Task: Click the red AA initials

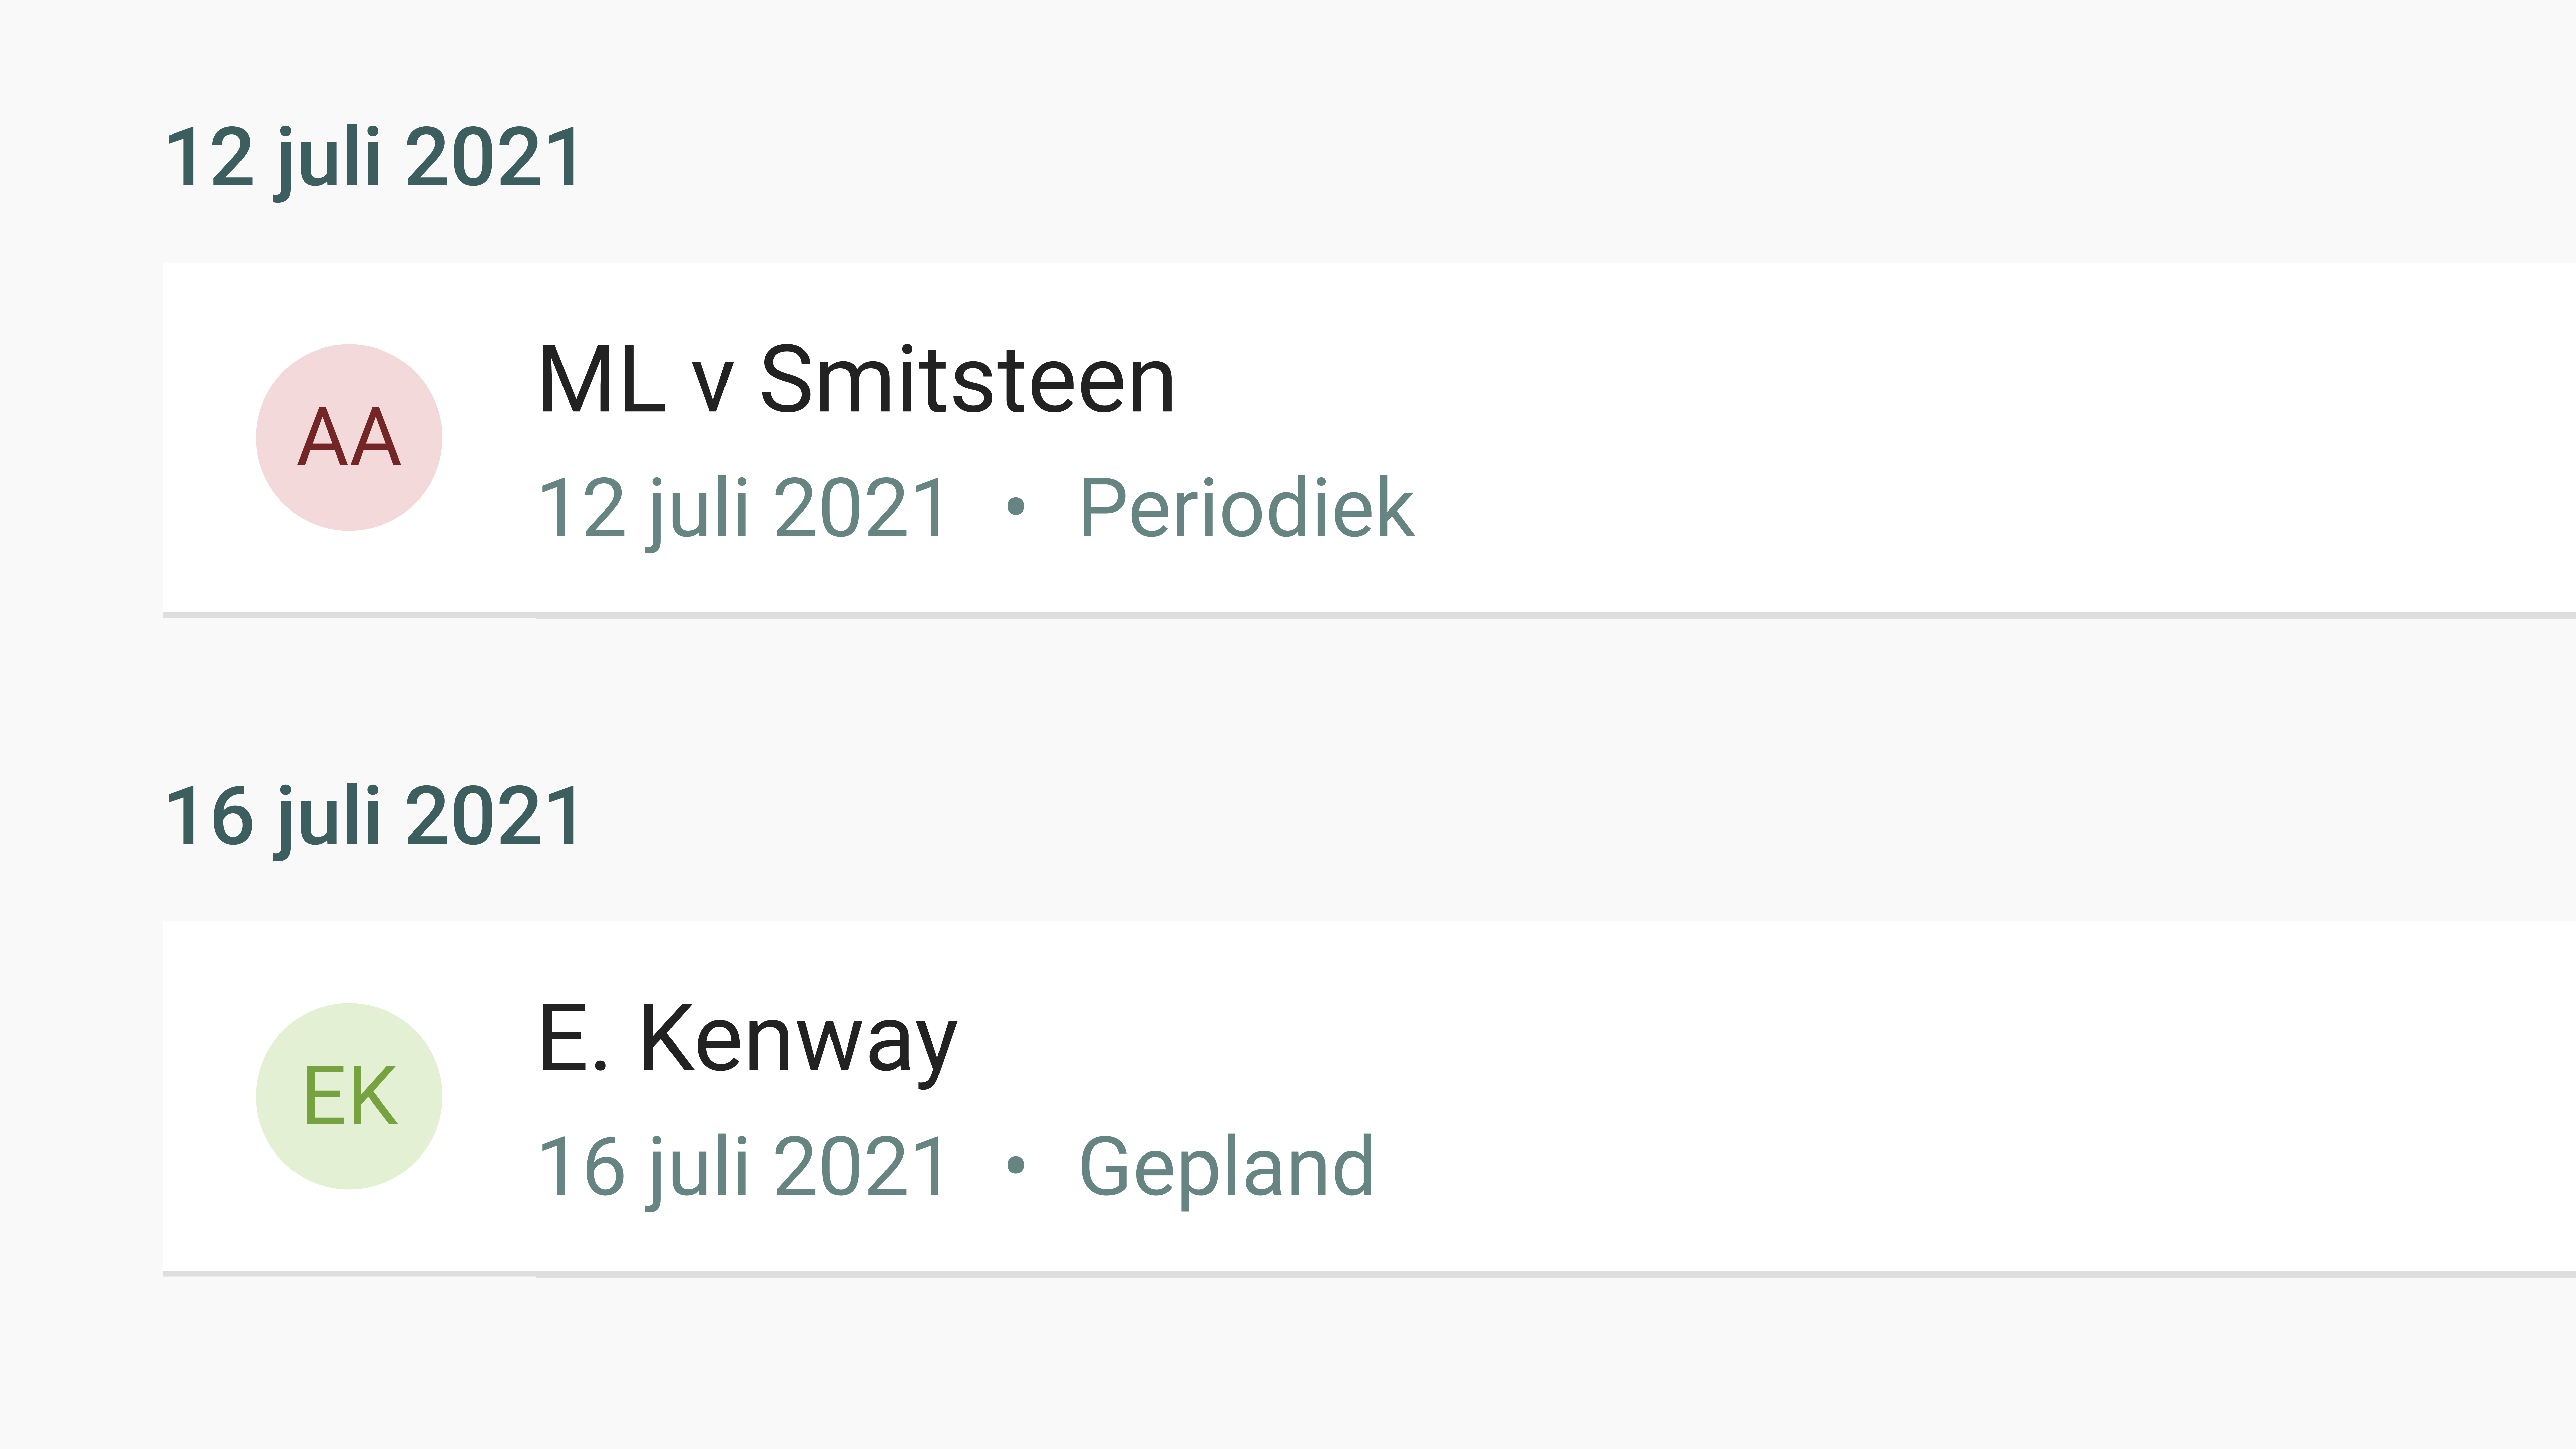Action: click(x=349, y=437)
